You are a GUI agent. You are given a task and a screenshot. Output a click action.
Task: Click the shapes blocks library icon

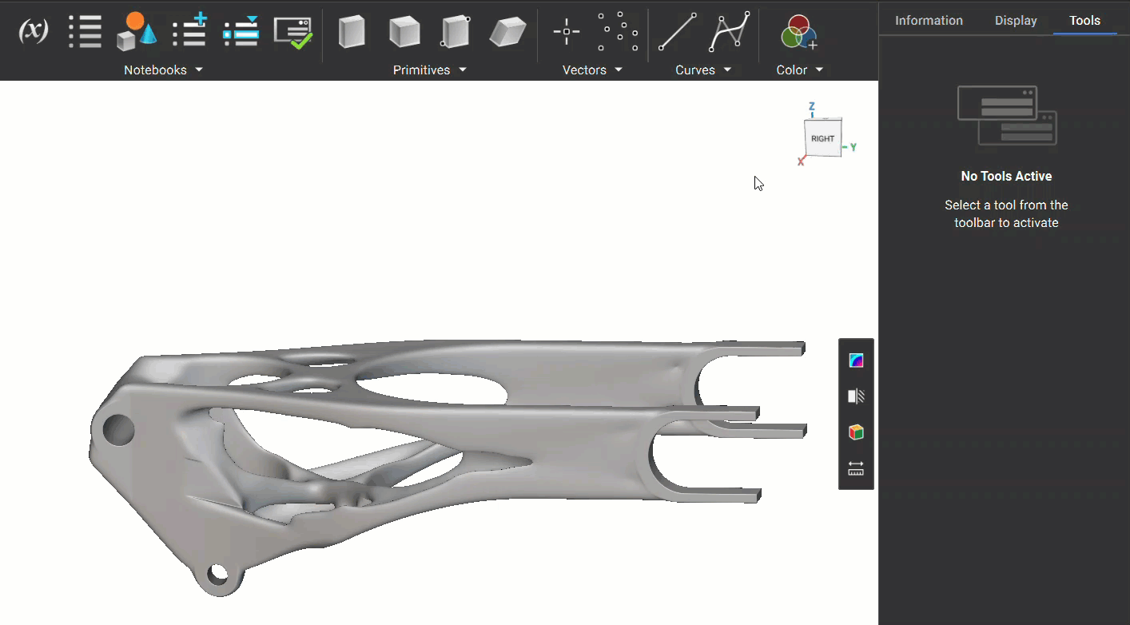point(136,32)
